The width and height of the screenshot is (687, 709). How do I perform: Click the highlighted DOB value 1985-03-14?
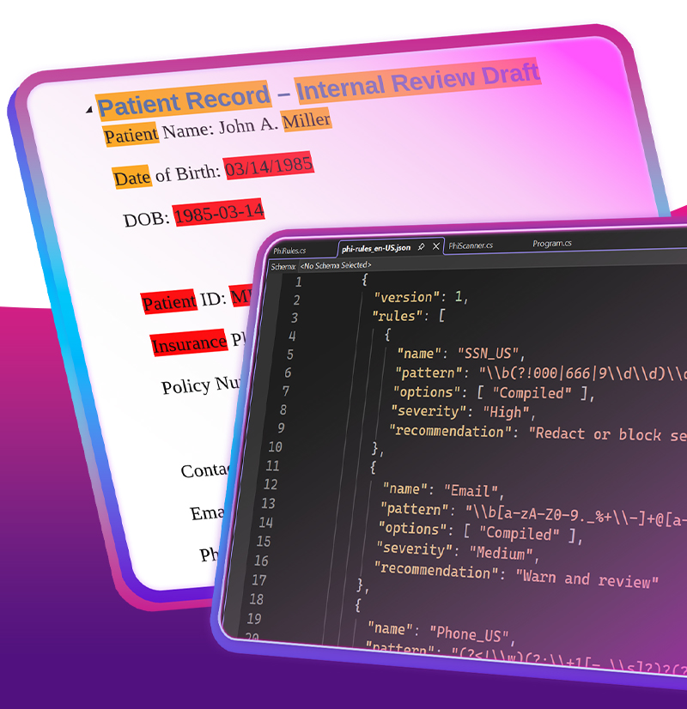219,213
